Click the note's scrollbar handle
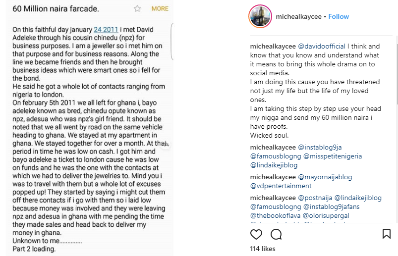The width and height of the screenshot is (398, 256). pos(171,34)
